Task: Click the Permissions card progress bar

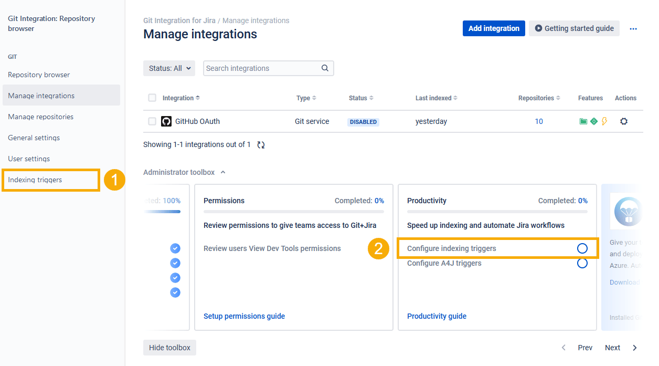Action: tap(294, 212)
